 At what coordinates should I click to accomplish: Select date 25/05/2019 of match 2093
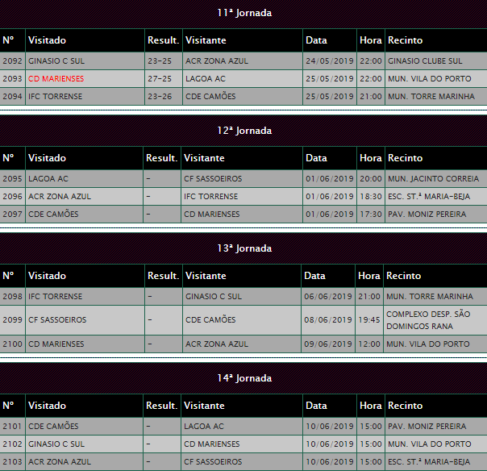point(330,78)
